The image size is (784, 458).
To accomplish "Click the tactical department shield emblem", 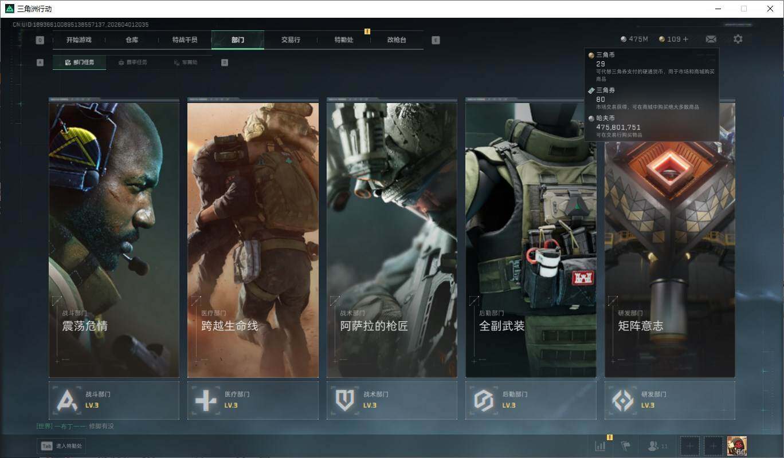I will (x=344, y=400).
